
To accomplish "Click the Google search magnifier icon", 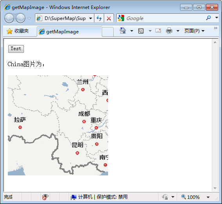I will point(208,18).
